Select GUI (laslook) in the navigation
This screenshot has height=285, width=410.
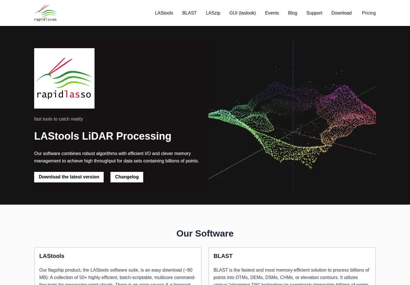[243, 13]
